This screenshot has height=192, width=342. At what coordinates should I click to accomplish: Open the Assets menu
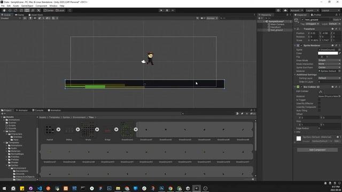[15, 6]
